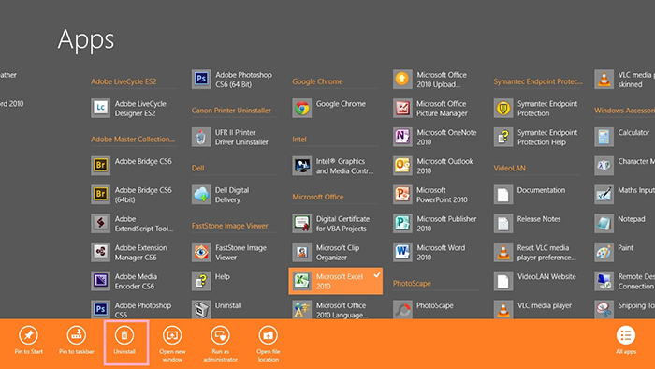Click the PhotoScape group heading
Viewport: 655px width, 369px height.
(412, 284)
